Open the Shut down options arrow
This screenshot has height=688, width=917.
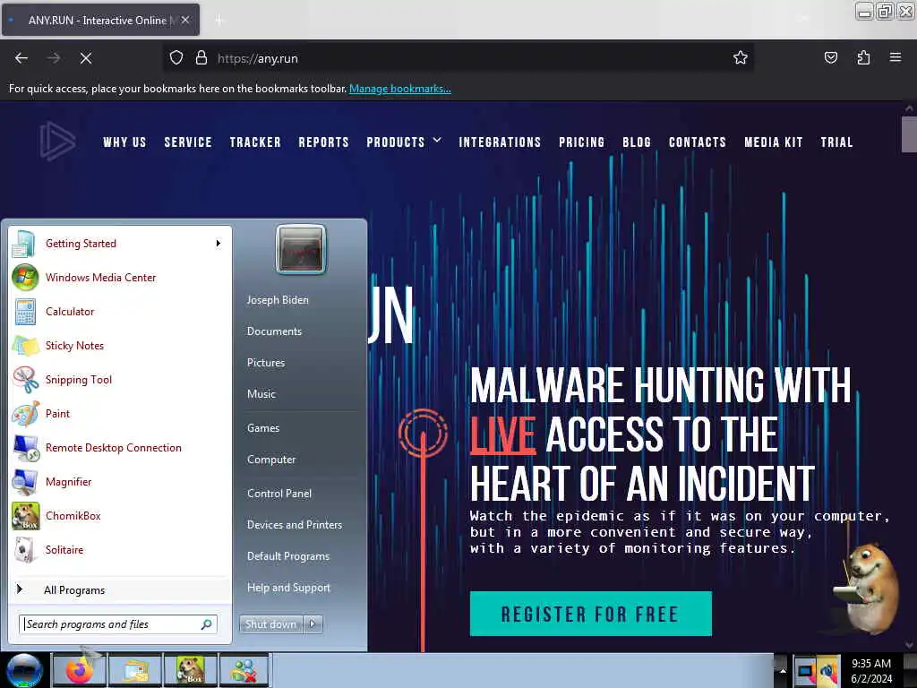313,623
